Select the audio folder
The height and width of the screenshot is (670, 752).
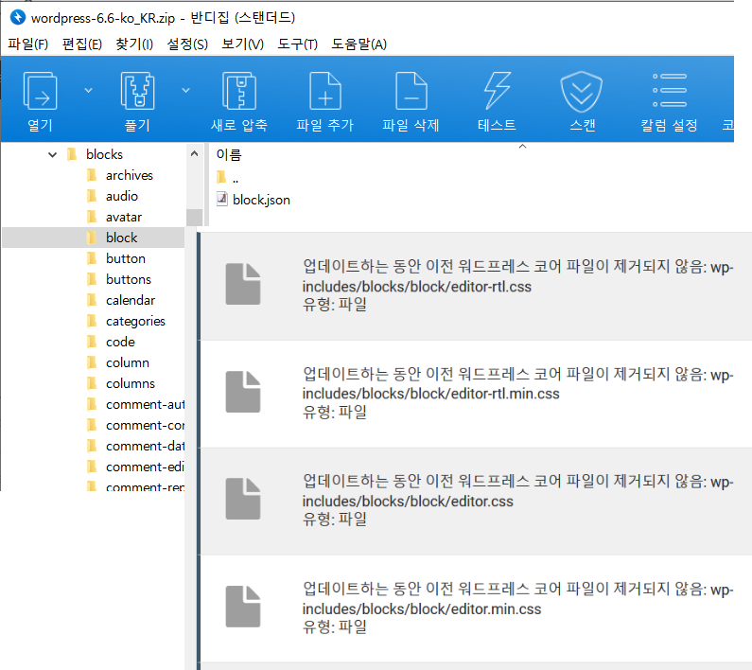122,196
